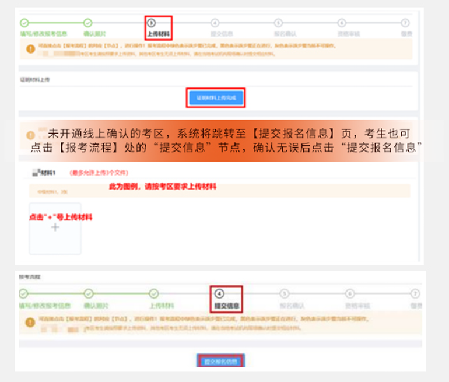449x382 pixels.
Task: Click green check above 上传材料 in lower flow
Action: [154, 293]
